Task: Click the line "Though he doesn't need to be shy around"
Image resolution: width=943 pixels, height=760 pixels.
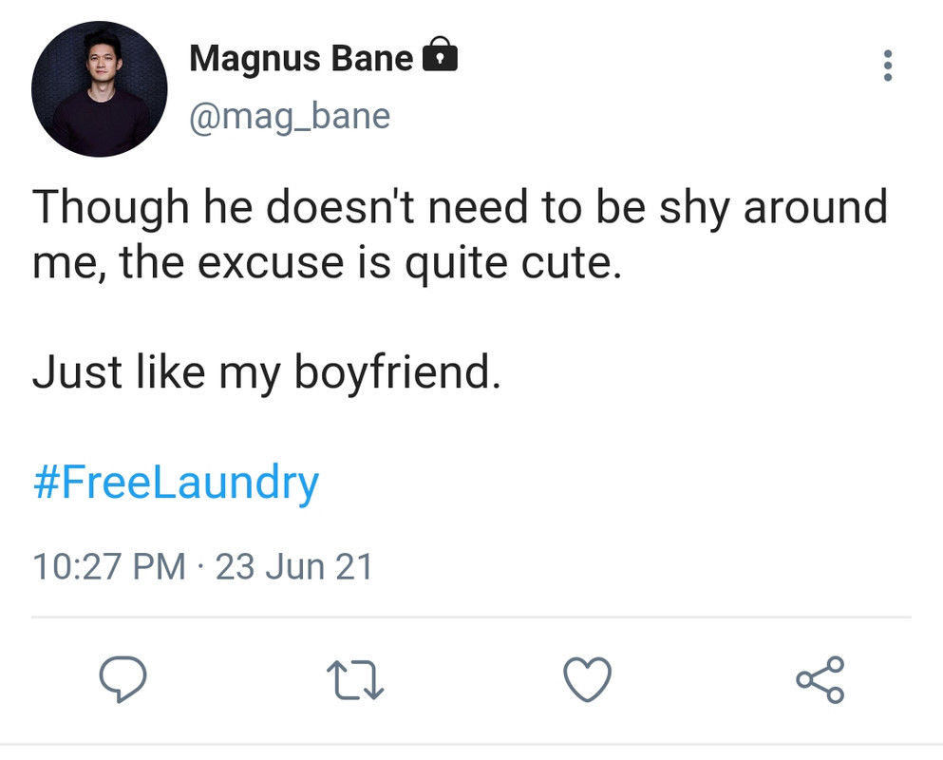Action: tap(460, 207)
